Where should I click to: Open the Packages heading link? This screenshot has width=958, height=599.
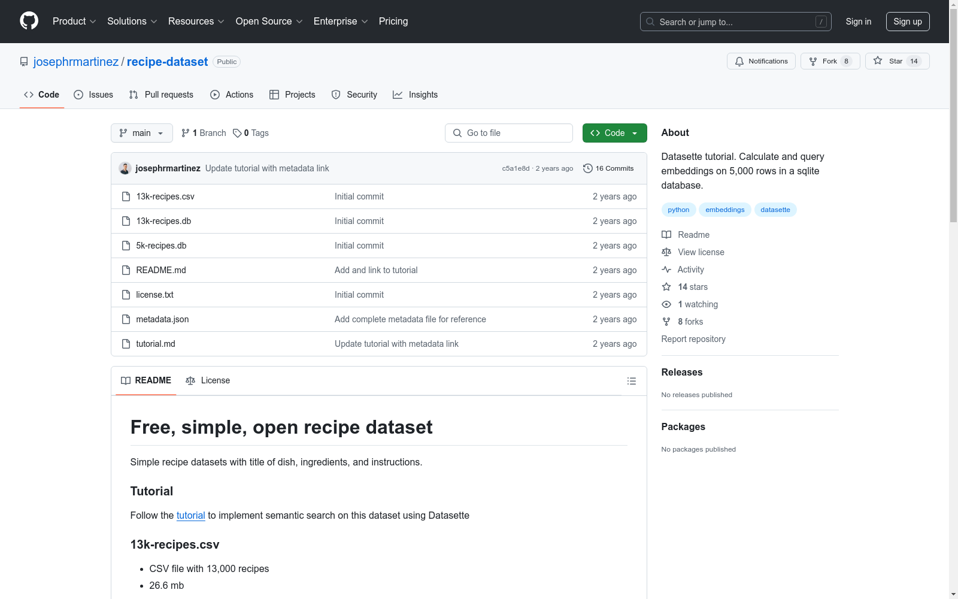coord(683,426)
